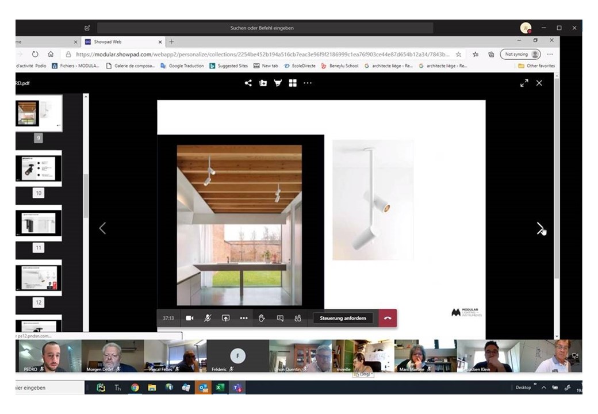598x414 pixels.
Task: Open the Suggested Sites bookmark
Action: [228, 66]
